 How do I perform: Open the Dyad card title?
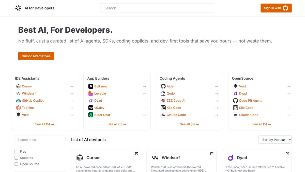pos(242,158)
